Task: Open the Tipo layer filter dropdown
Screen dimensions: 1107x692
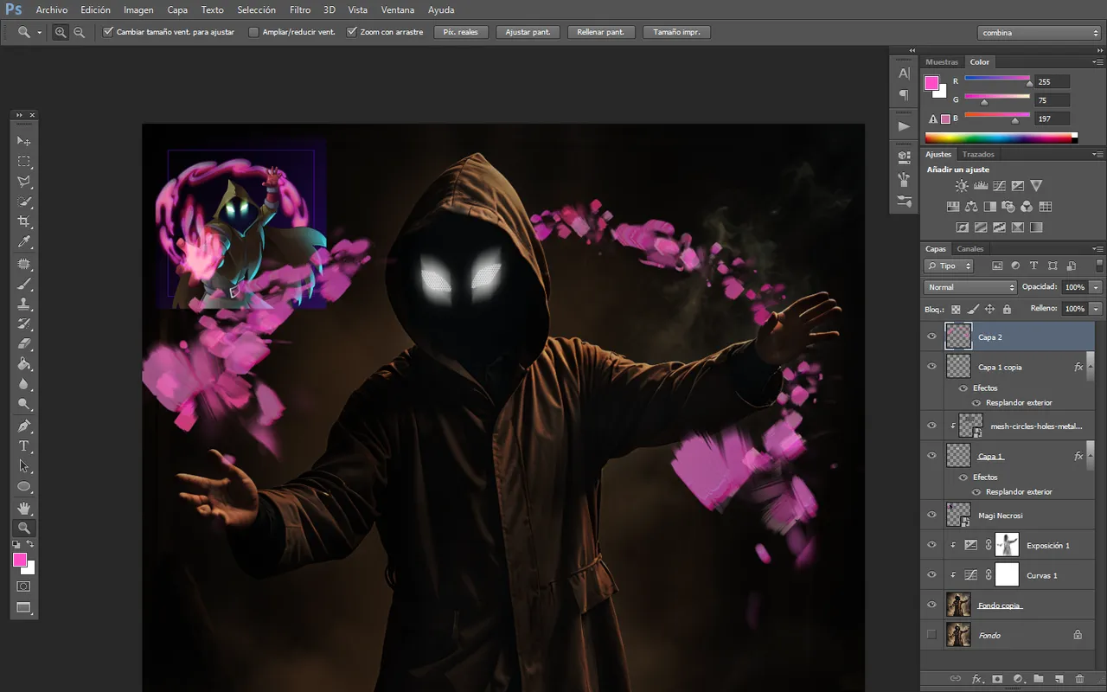Action: click(949, 266)
